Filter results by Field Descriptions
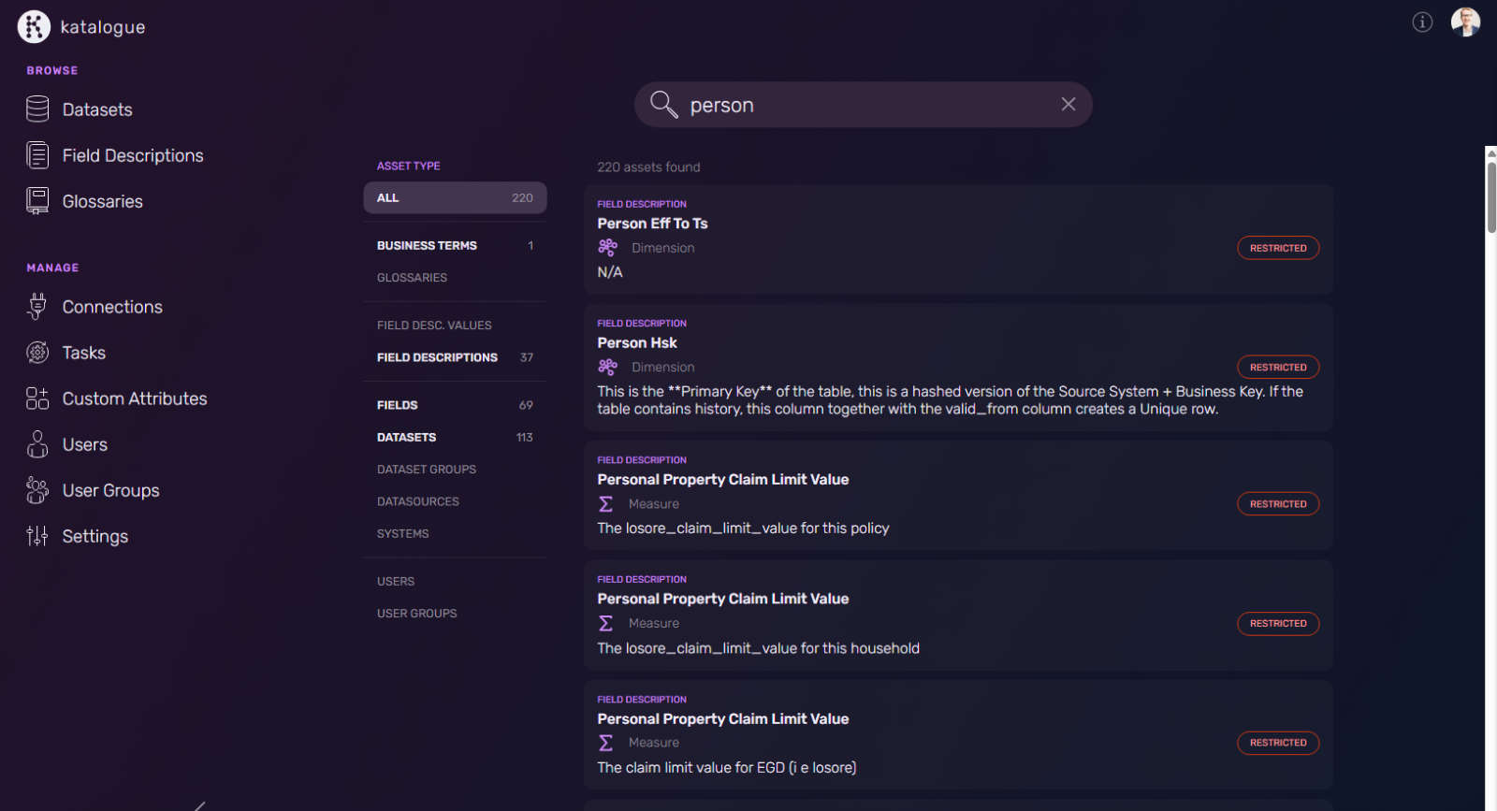The height and width of the screenshot is (811, 1497). (x=437, y=357)
